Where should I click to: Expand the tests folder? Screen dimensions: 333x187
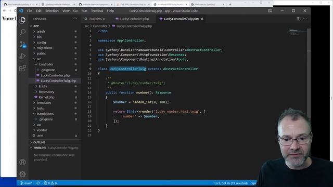55,109
